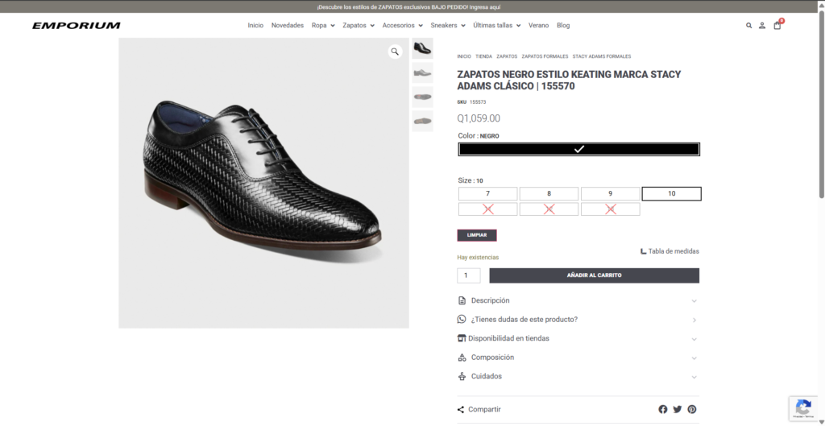Viewport: 825px width, 426px height.
Task: Open the Tabla de medidas link
Action: pyautogui.click(x=670, y=251)
